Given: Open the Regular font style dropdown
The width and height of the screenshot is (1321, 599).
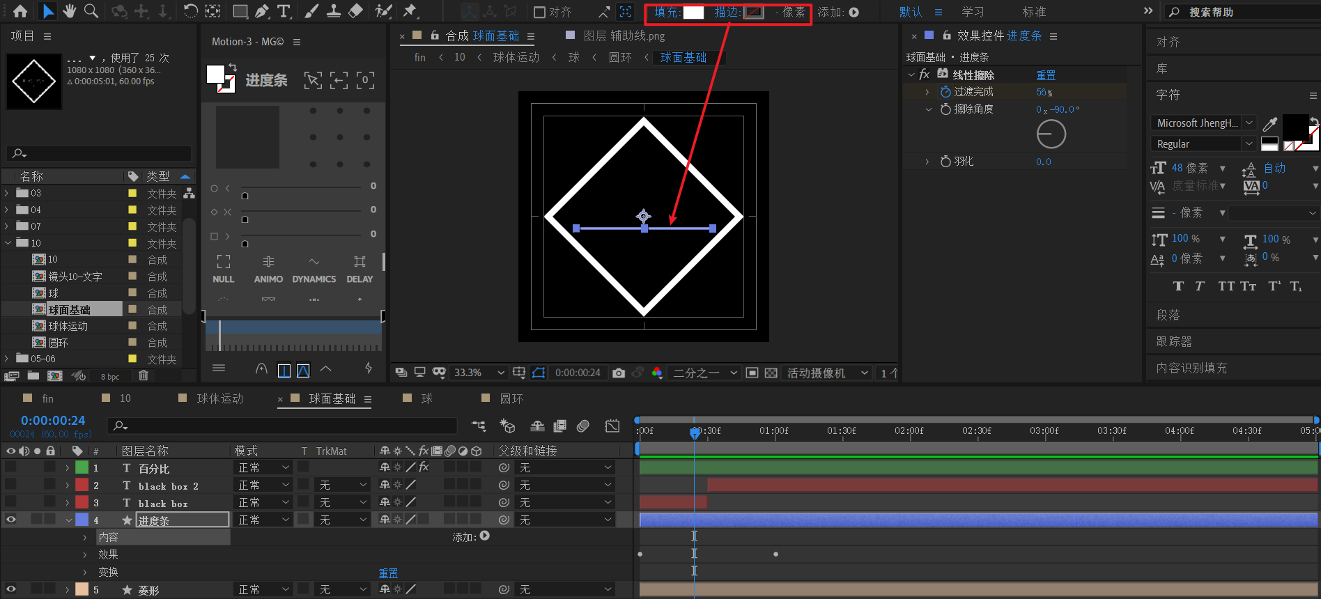Looking at the screenshot, I should [x=1203, y=144].
